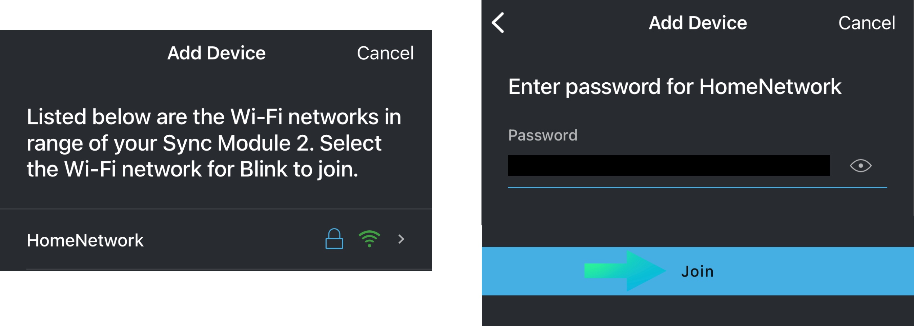Click the blue underline beneath the password field
Screen dimensions: 914x326
tap(697, 187)
